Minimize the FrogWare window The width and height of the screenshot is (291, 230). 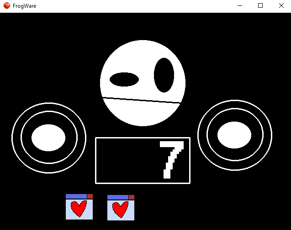(240, 6)
